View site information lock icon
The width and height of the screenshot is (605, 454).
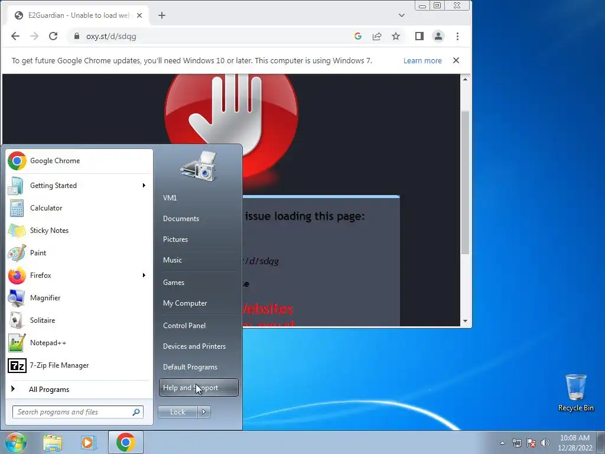(x=77, y=36)
